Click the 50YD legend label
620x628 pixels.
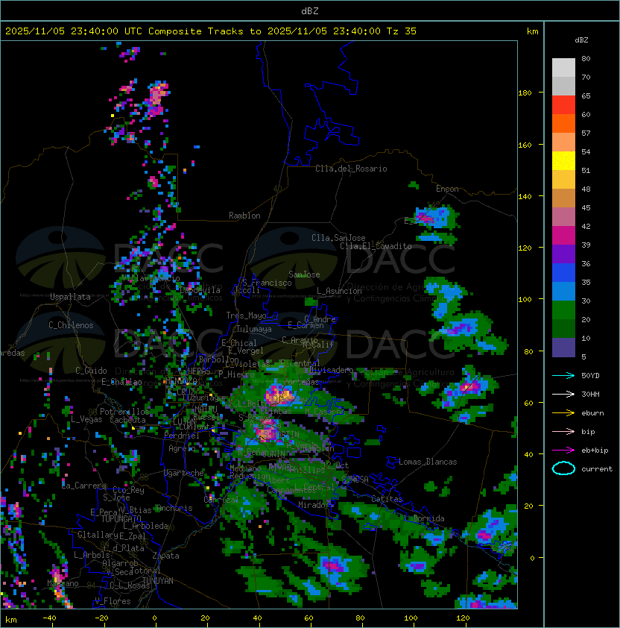(590, 376)
